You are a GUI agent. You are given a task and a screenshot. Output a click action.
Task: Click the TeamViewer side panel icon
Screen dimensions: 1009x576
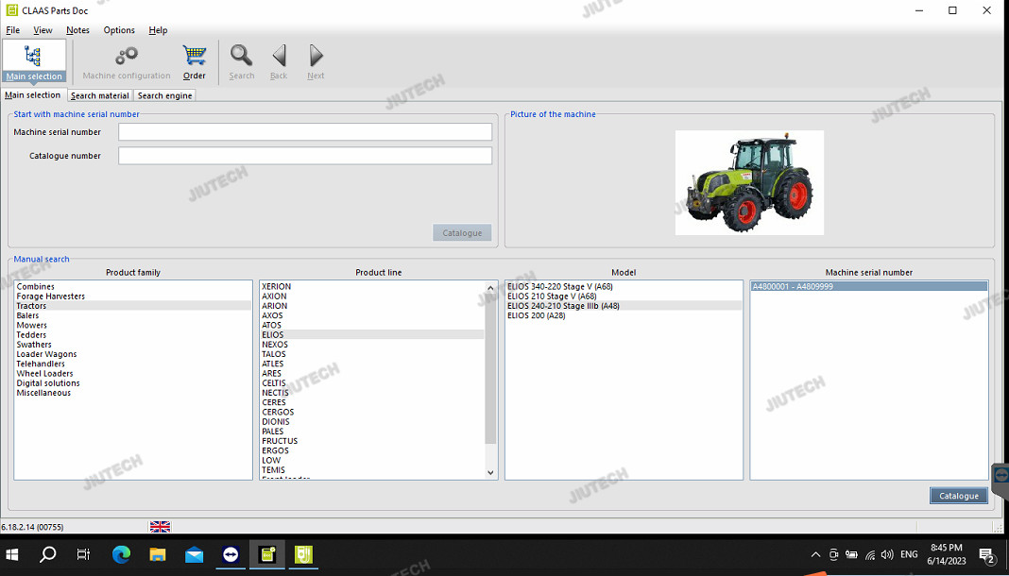pos(1001,475)
